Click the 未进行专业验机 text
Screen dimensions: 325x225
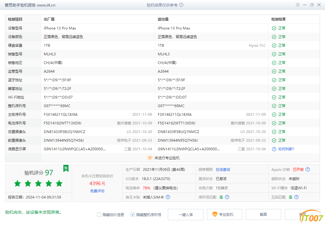click(167, 158)
